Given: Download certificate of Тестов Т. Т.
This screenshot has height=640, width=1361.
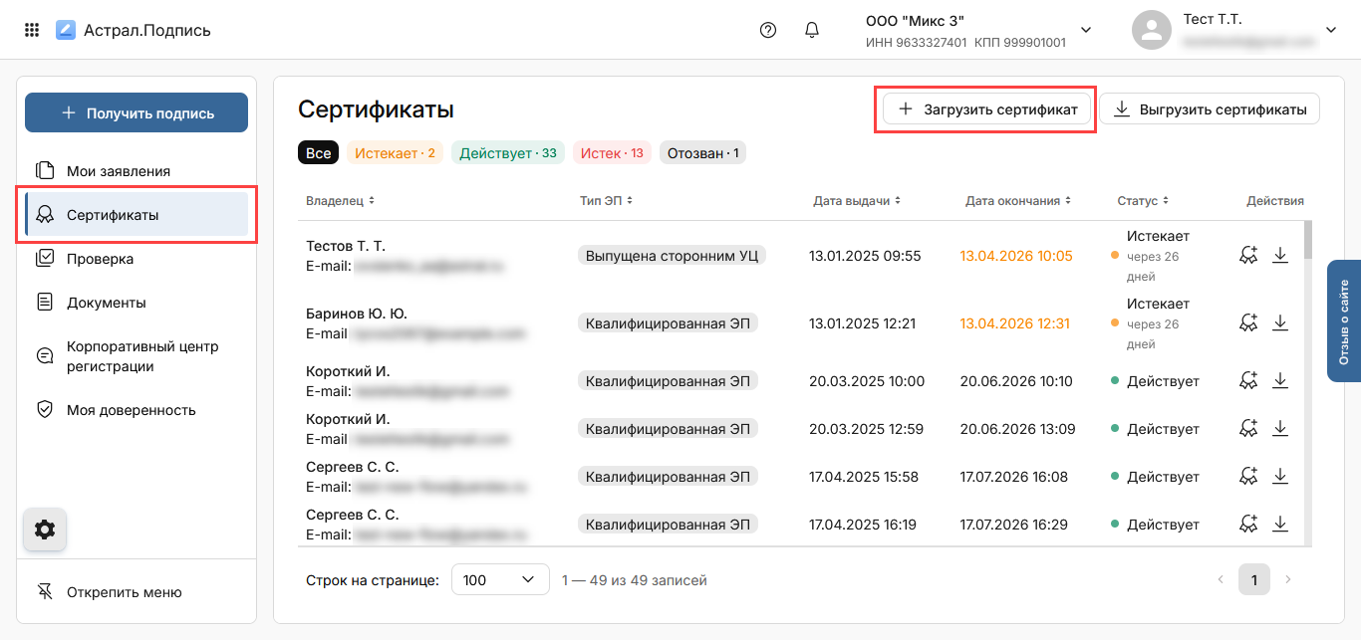Looking at the screenshot, I should point(1280,256).
